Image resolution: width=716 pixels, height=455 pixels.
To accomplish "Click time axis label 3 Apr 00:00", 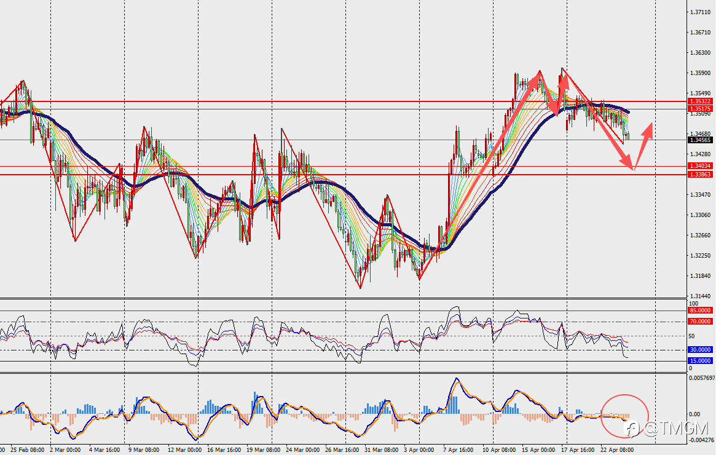I will pyautogui.click(x=419, y=450).
